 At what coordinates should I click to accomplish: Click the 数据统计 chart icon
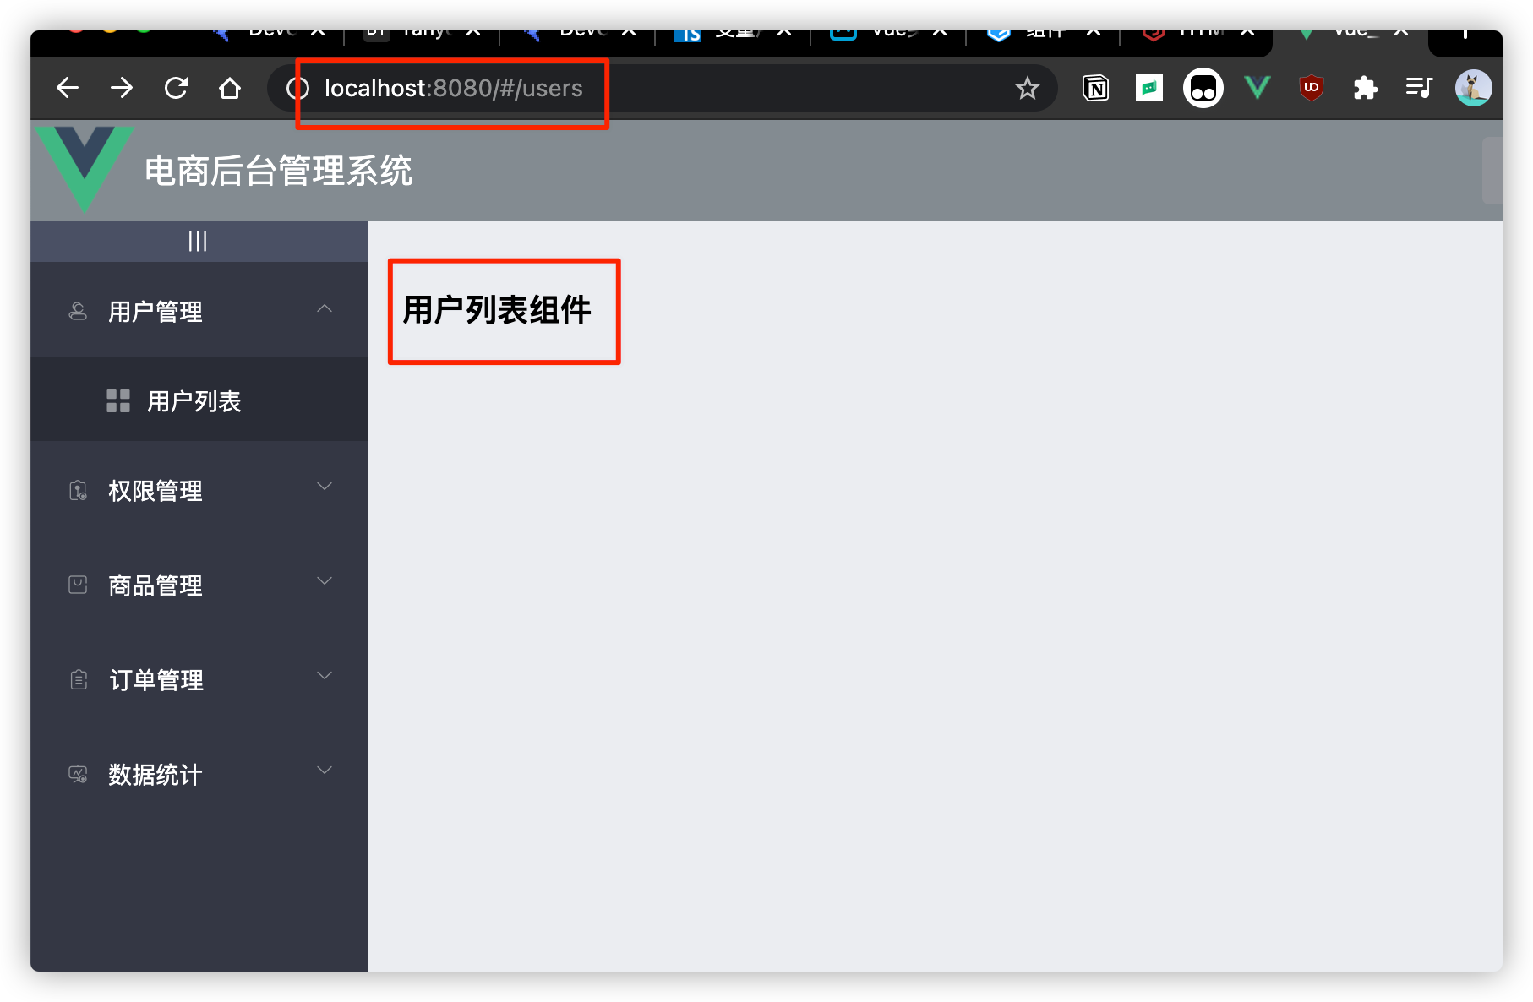click(78, 774)
